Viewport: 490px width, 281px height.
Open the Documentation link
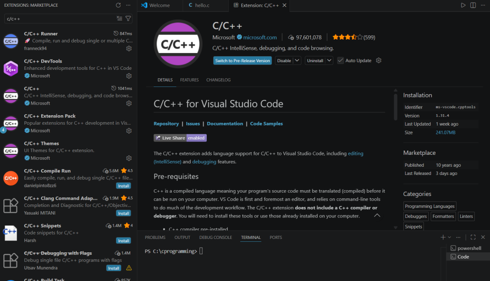click(x=225, y=124)
